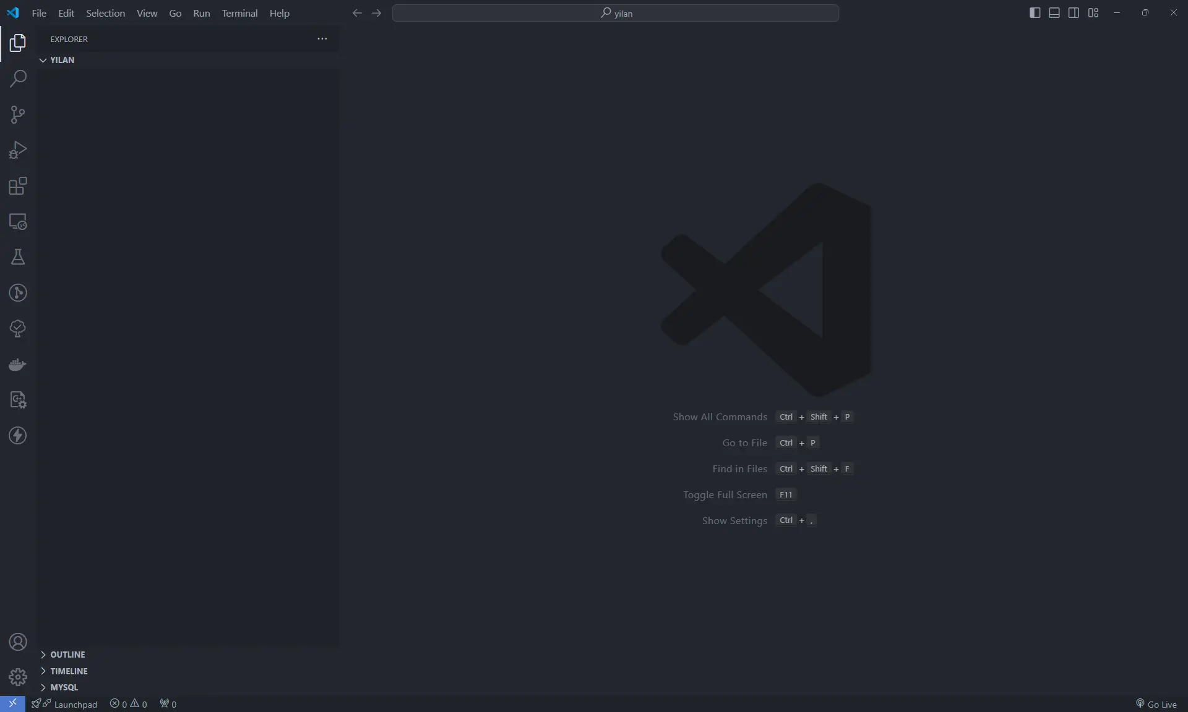The image size is (1188, 712).
Task: Expand the MYSQL section
Action: point(188,687)
